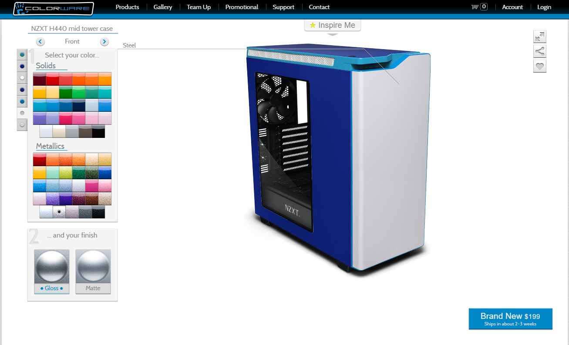Screen dimensions: 569x345
Task: Pick the dark maroon Solids swatch
Action: 40,79
